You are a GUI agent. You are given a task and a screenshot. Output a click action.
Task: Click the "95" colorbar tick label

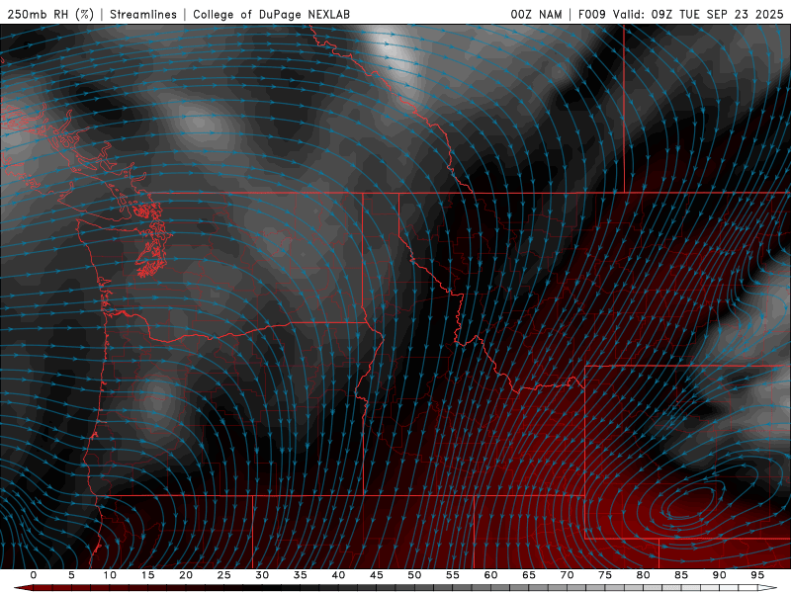point(757,575)
